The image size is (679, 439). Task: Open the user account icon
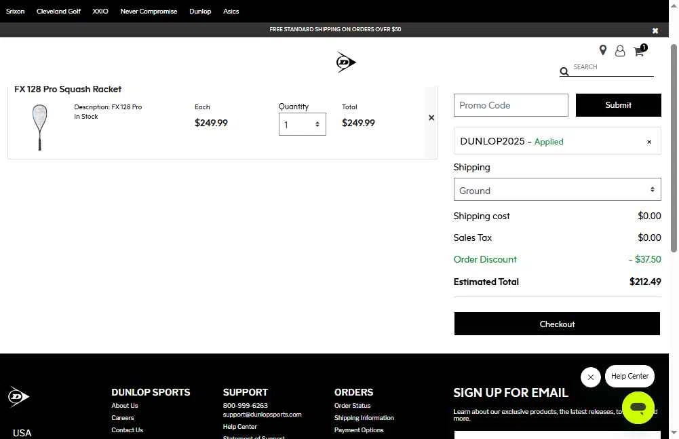(620, 51)
